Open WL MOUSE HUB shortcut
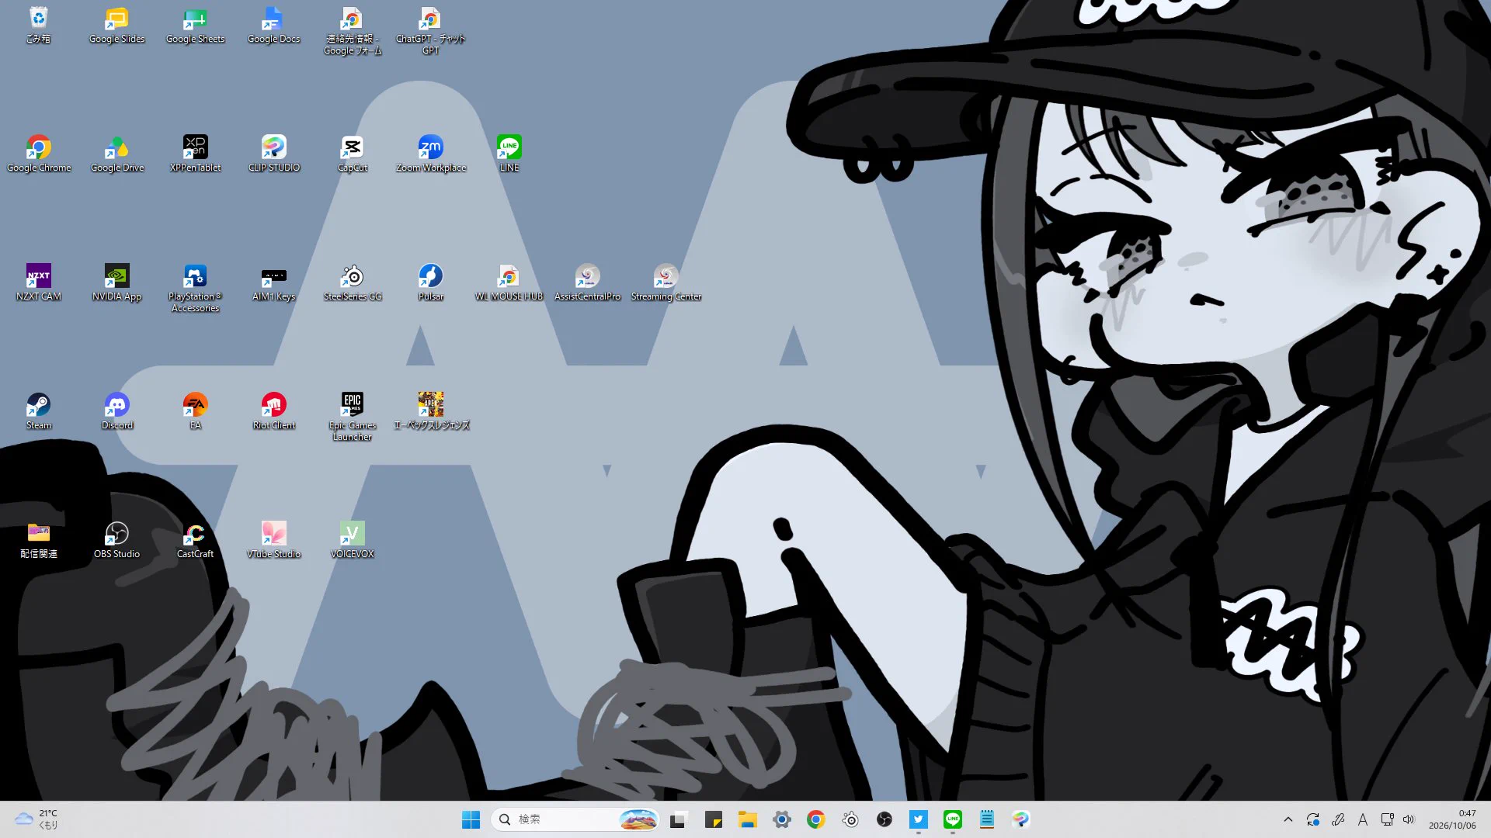This screenshot has width=1491, height=838. 509,282
